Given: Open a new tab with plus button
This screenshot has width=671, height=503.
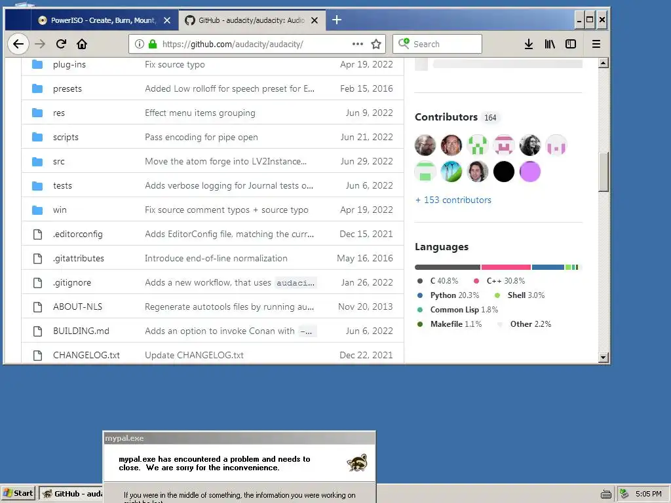Looking at the screenshot, I should (x=337, y=20).
